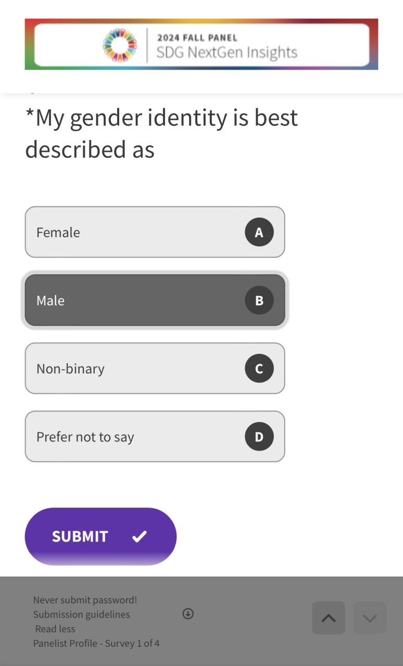403x666 pixels.
Task: Click the B key badge icon
Action: tap(259, 300)
